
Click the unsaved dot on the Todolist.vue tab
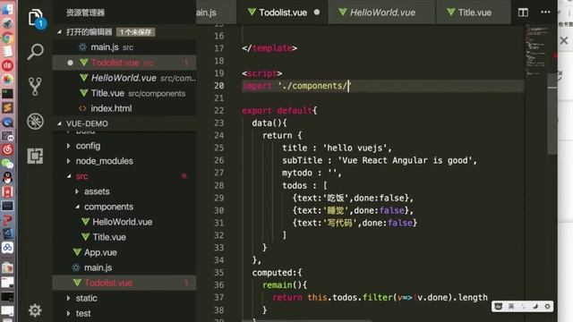click(317, 12)
